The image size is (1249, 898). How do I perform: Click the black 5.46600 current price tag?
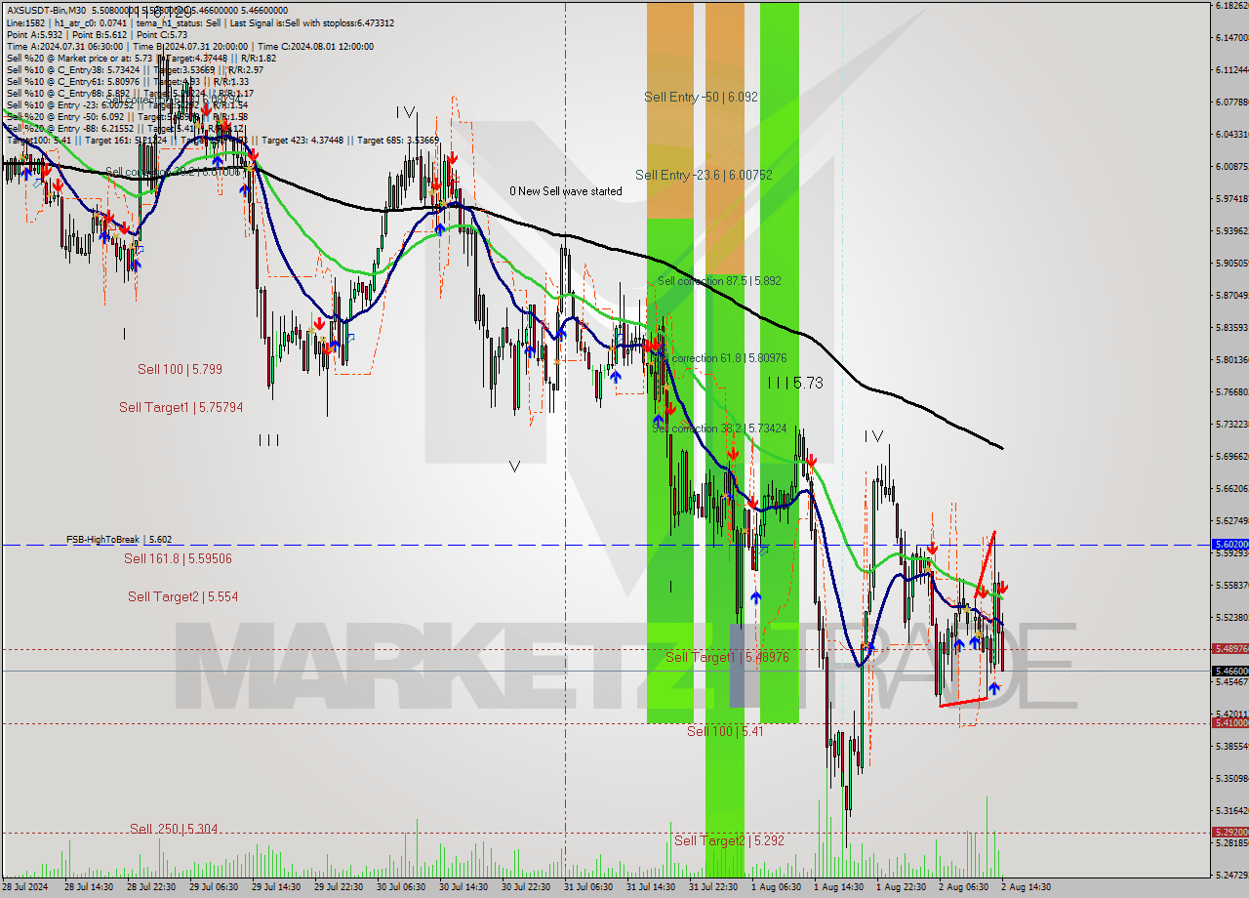pyautogui.click(x=1229, y=671)
